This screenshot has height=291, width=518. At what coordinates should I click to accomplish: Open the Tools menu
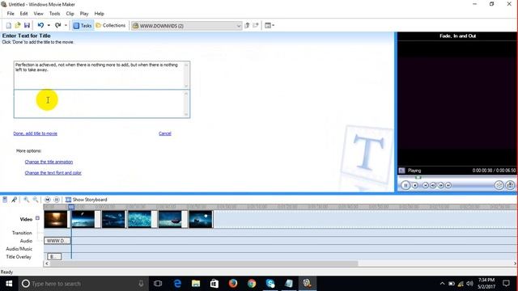click(x=54, y=14)
